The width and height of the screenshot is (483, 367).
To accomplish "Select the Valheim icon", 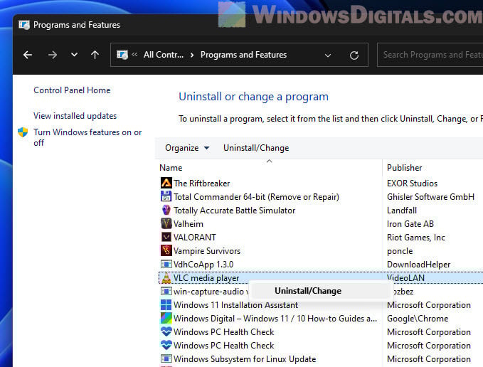I will [166, 223].
